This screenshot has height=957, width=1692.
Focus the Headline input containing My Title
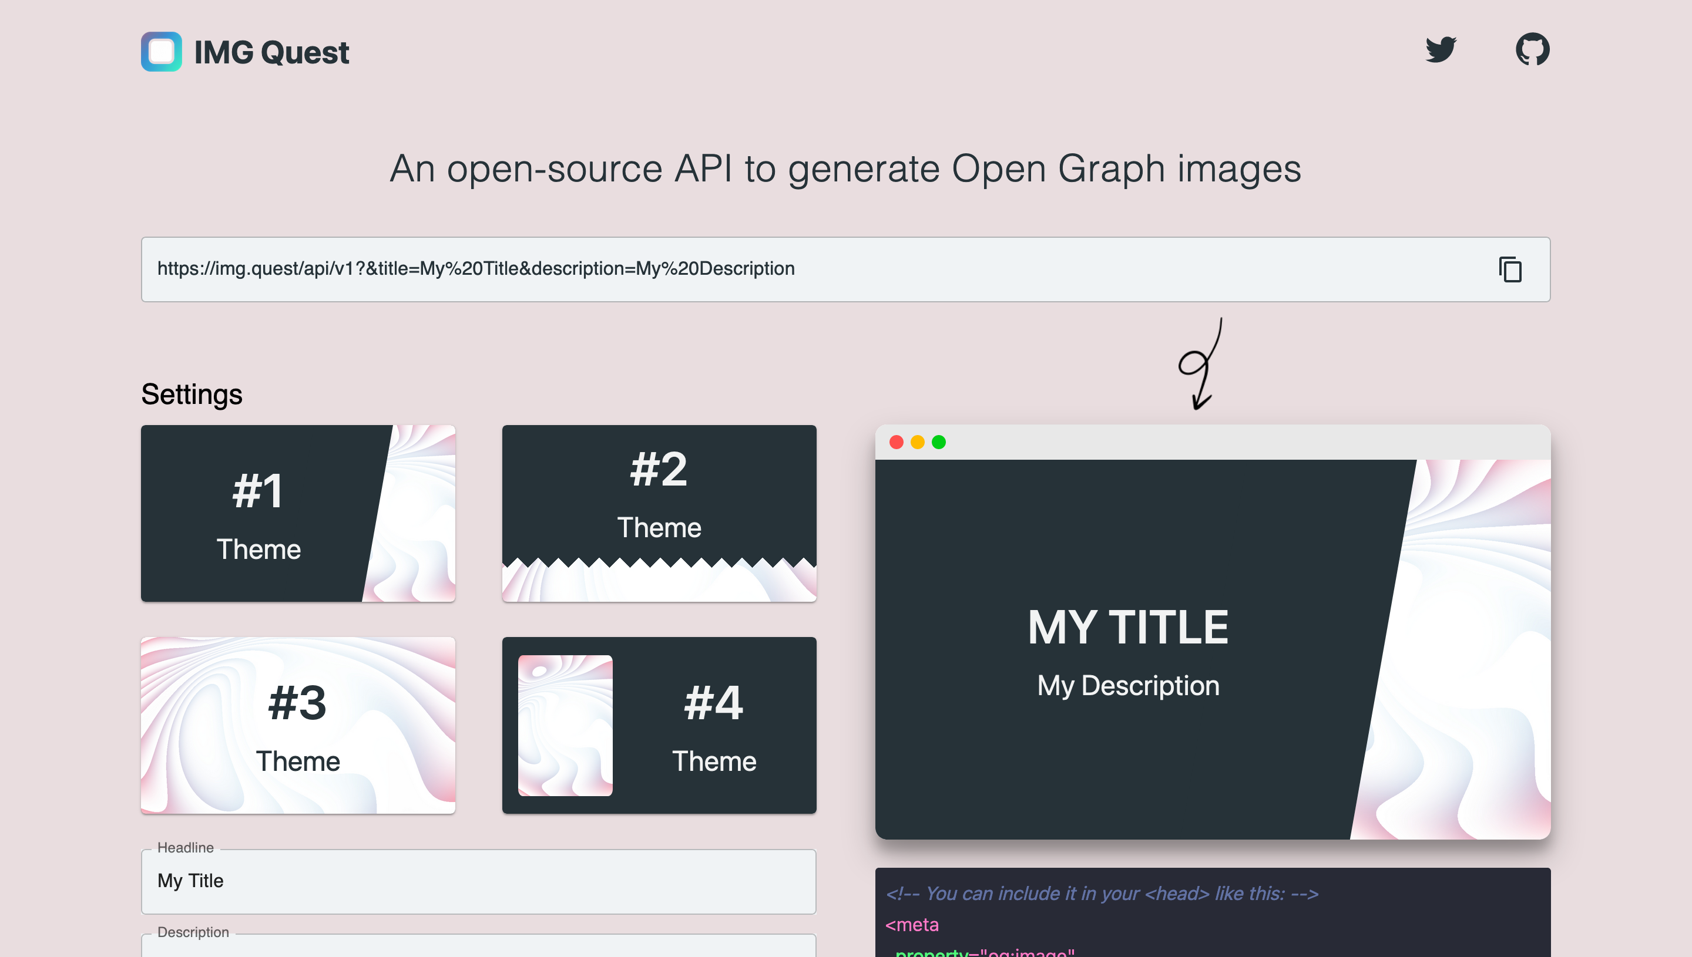(479, 881)
